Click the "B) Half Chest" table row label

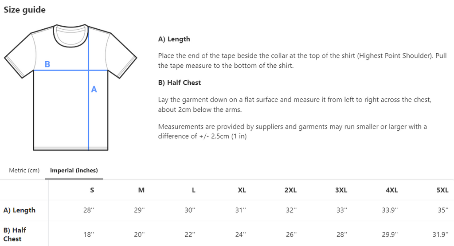[15, 234]
